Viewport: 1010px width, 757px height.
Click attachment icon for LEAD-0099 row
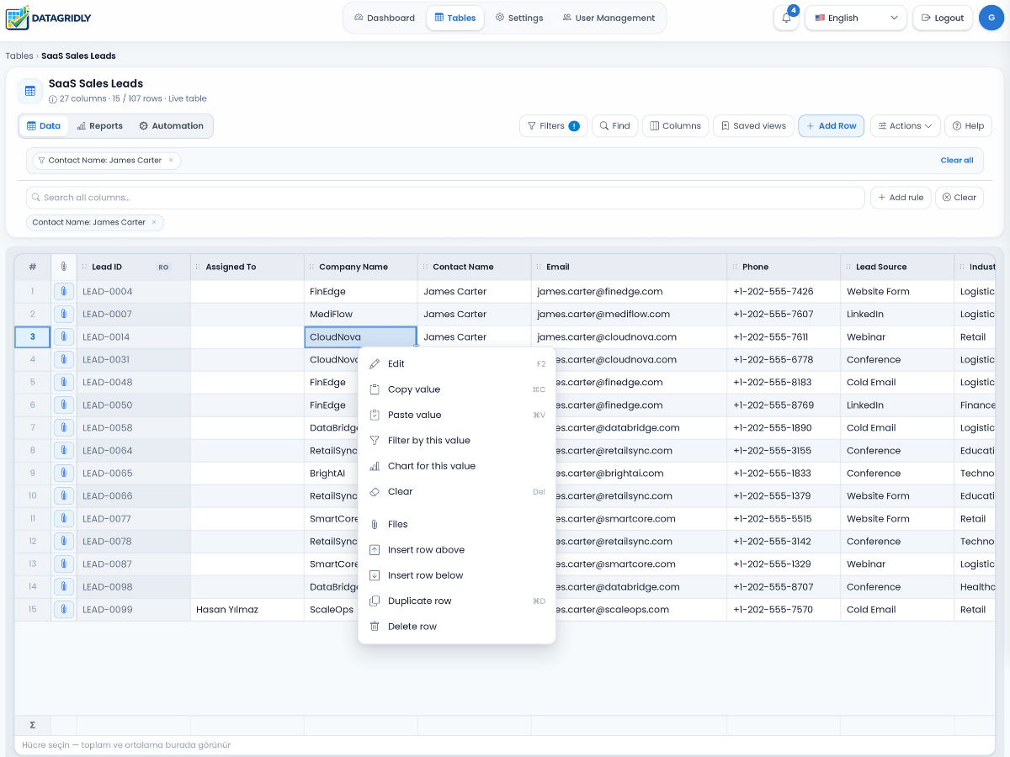tap(63, 609)
